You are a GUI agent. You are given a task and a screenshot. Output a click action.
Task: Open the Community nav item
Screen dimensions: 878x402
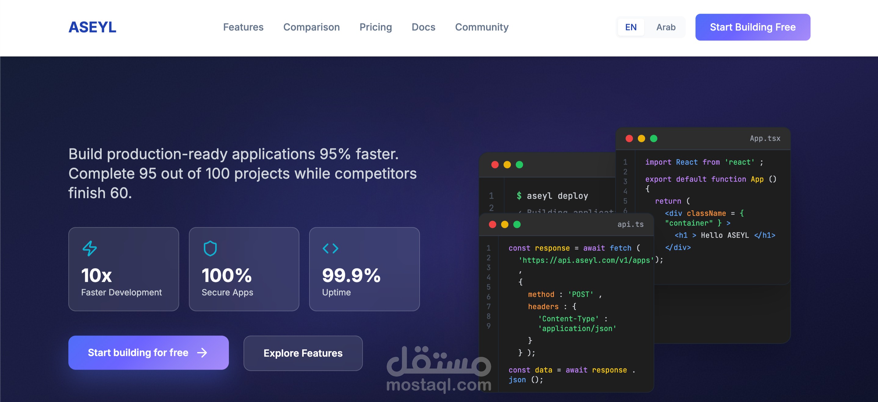tap(482, 27)
